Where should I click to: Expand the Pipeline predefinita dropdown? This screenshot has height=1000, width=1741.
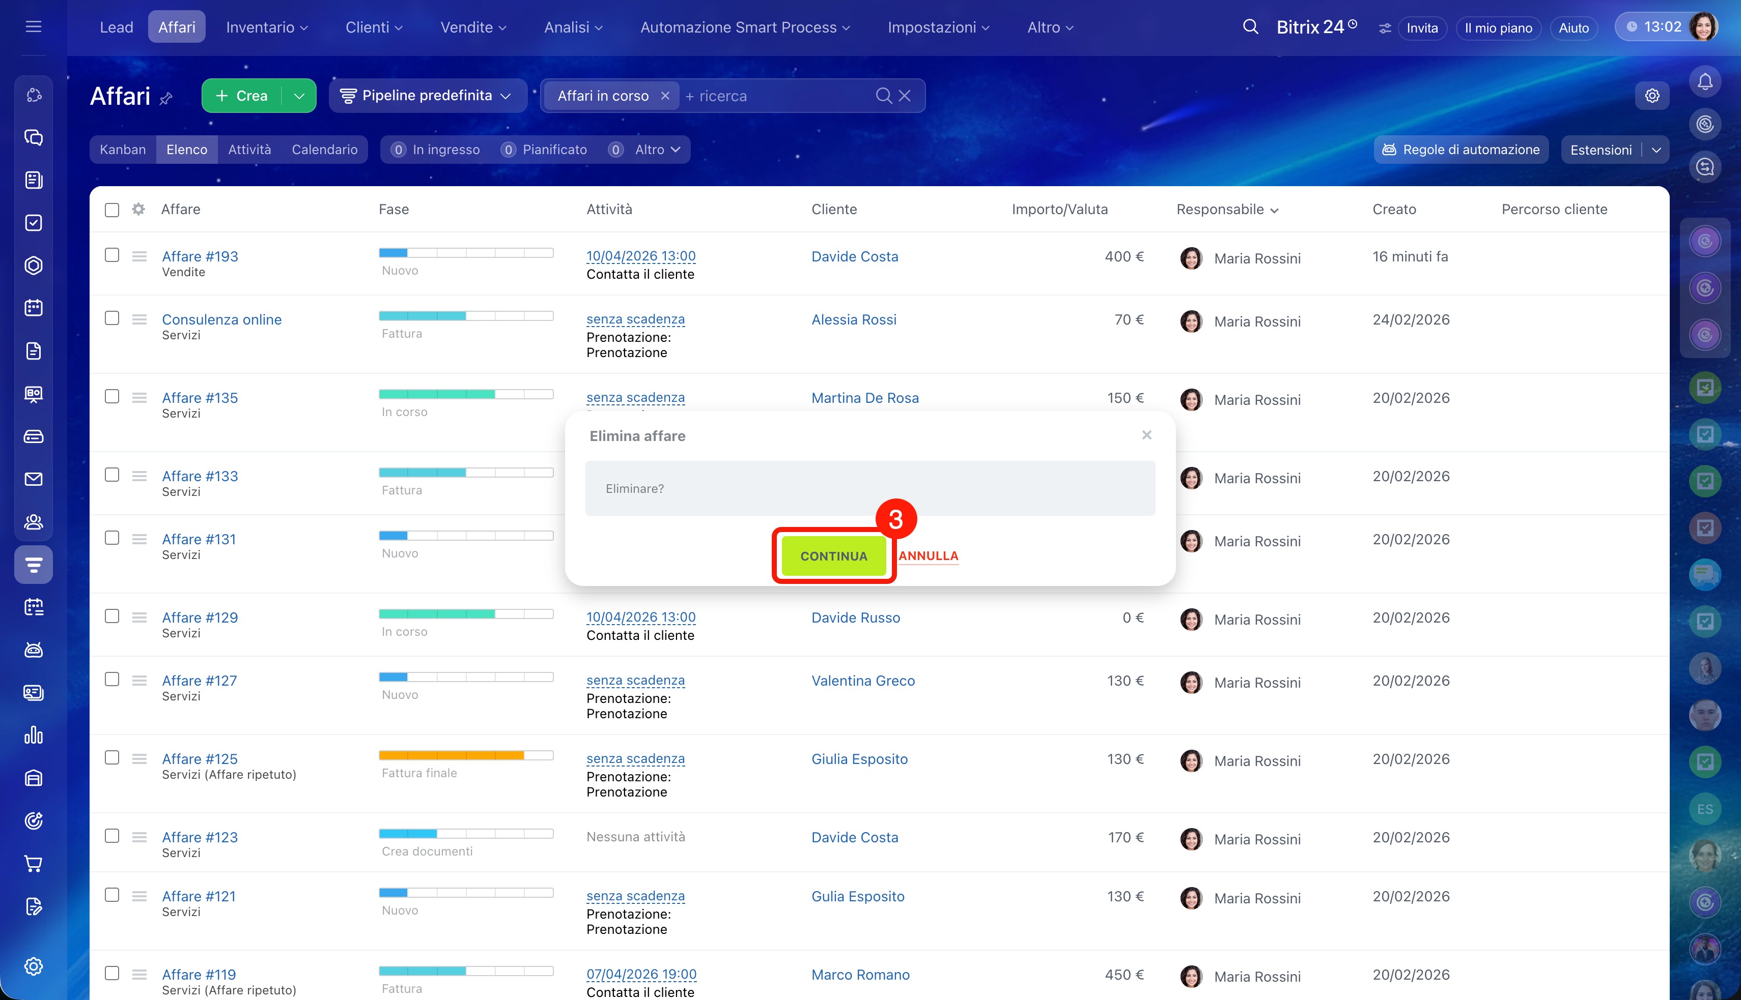tap(428, 96)
